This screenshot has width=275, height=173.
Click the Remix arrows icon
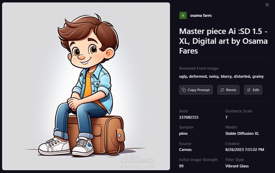pyautogui.click(x=222, y=90)
